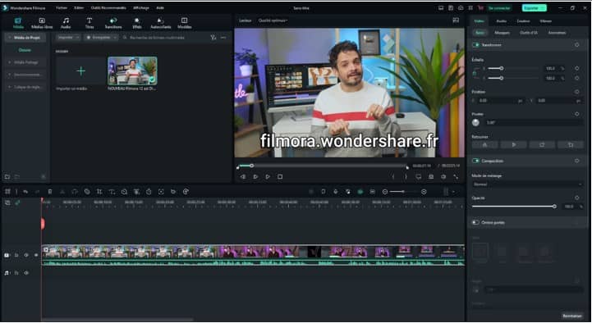Screen dimensions: 592x323
Task: Click the Dossier item in media sidebar
Action: click(25, 50)
